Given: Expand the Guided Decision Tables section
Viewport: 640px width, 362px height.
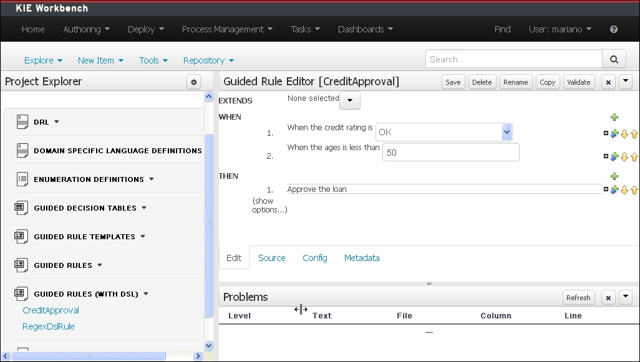Looking at the screenshot, I should tap(144, 208).
